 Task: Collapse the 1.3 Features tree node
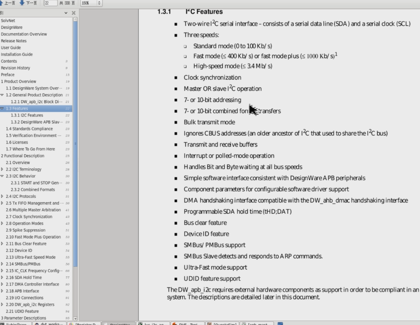[x=2, y=108]
